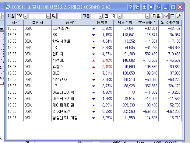
Task: Click the window copy icon in title bar
Action: [x=138, y=7]
